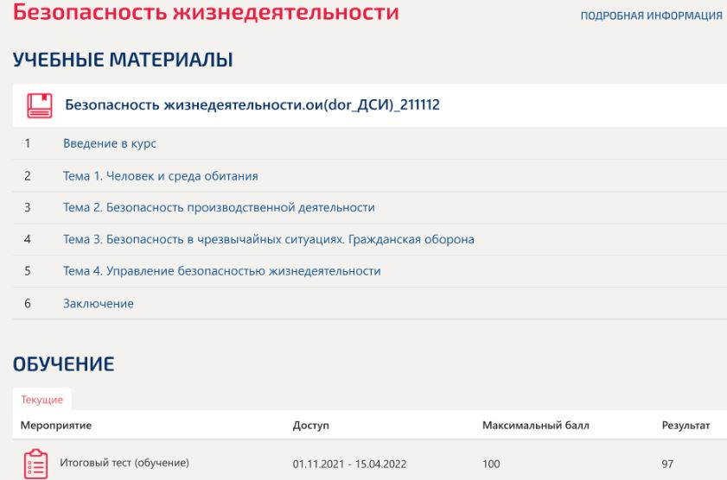Click the access dates 01.11.2021 - 15.04.2022

[349, 464]
